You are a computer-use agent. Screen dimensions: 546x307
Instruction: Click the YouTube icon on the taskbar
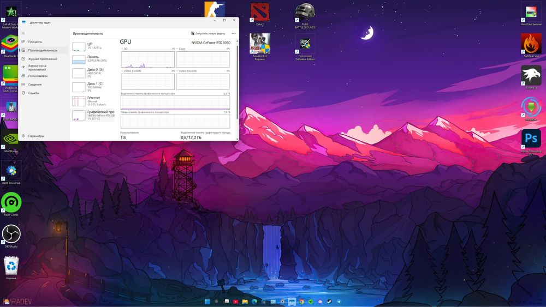click(x=235, y=302)
